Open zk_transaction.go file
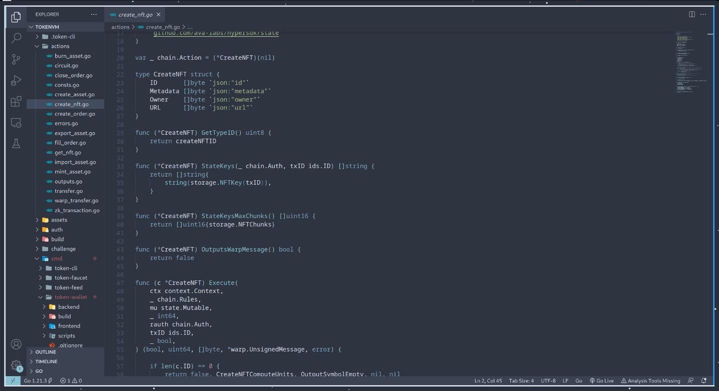This screenshot has width=719, height=391. pyautogui.click(x=65, y=210)
